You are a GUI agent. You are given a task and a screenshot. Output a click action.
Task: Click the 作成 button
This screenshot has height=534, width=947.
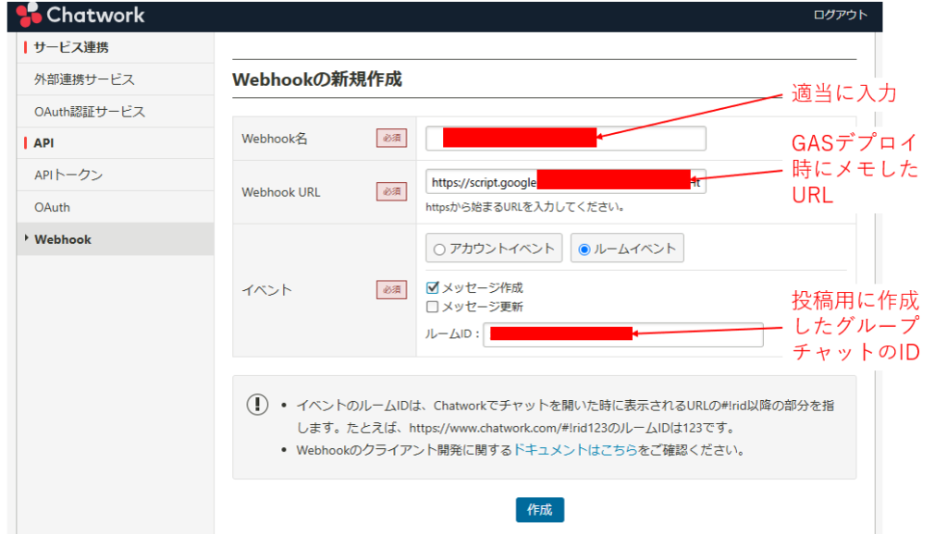point(539,510)
